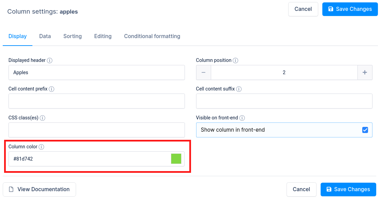Uncheck Show column in front-end
This screenshot has width=381, height=199.
tap(365, 130)
